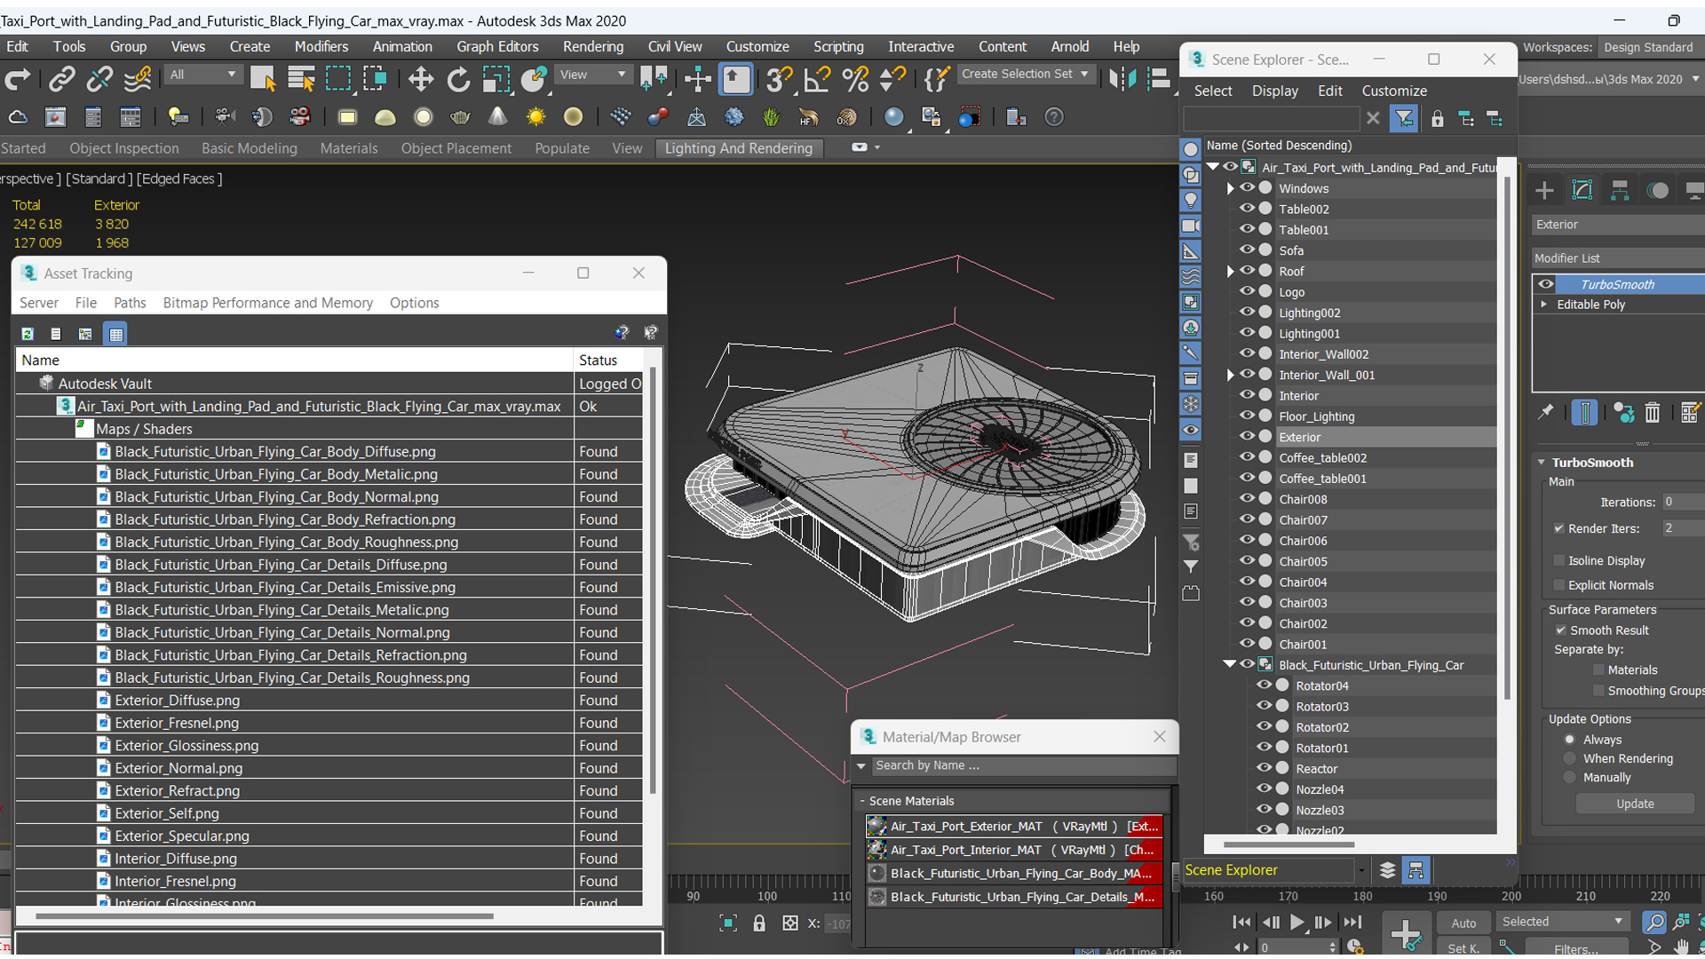Check Separate by Materials checkbox
The height and width of the screenshot is (959, 1705).
[x=1599, y=670]
